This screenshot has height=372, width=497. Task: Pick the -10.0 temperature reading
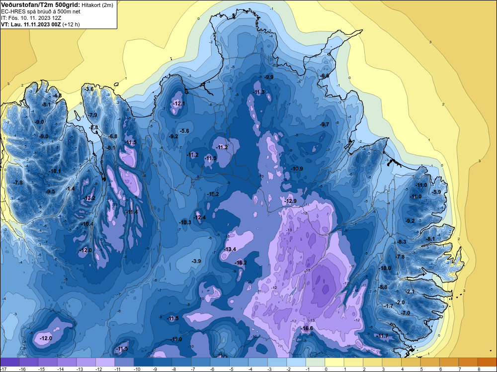pos(386,268)
